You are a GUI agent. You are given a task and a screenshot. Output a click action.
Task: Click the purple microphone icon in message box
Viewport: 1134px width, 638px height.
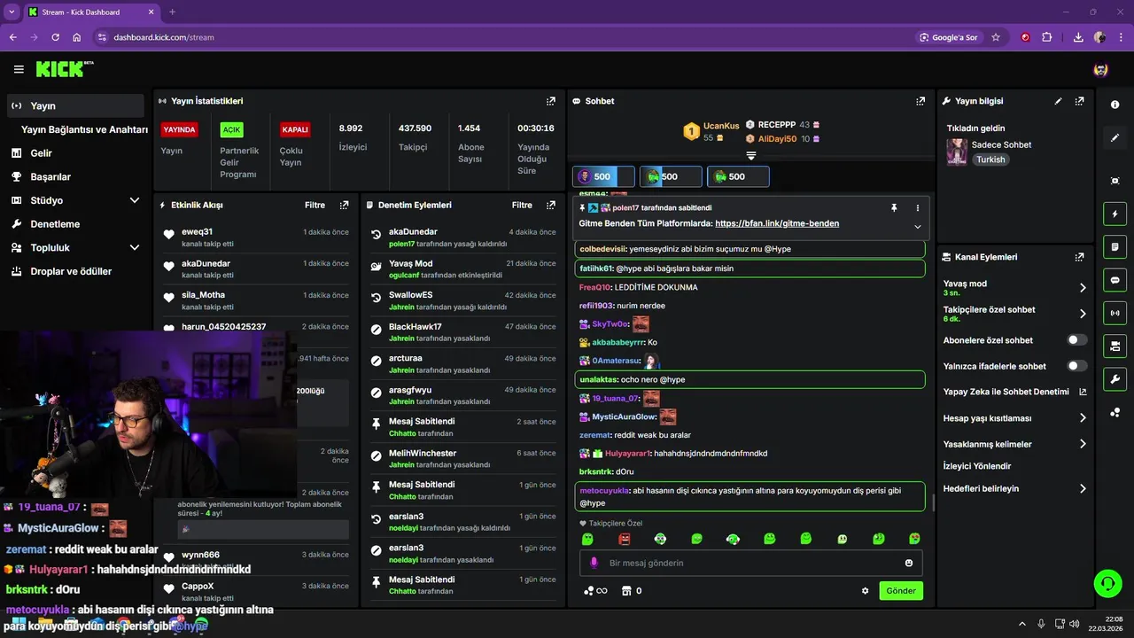coord(594,563)
